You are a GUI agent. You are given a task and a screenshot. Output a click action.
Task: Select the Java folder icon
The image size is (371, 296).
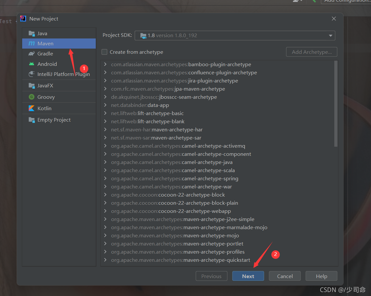(x=32, y=33)
